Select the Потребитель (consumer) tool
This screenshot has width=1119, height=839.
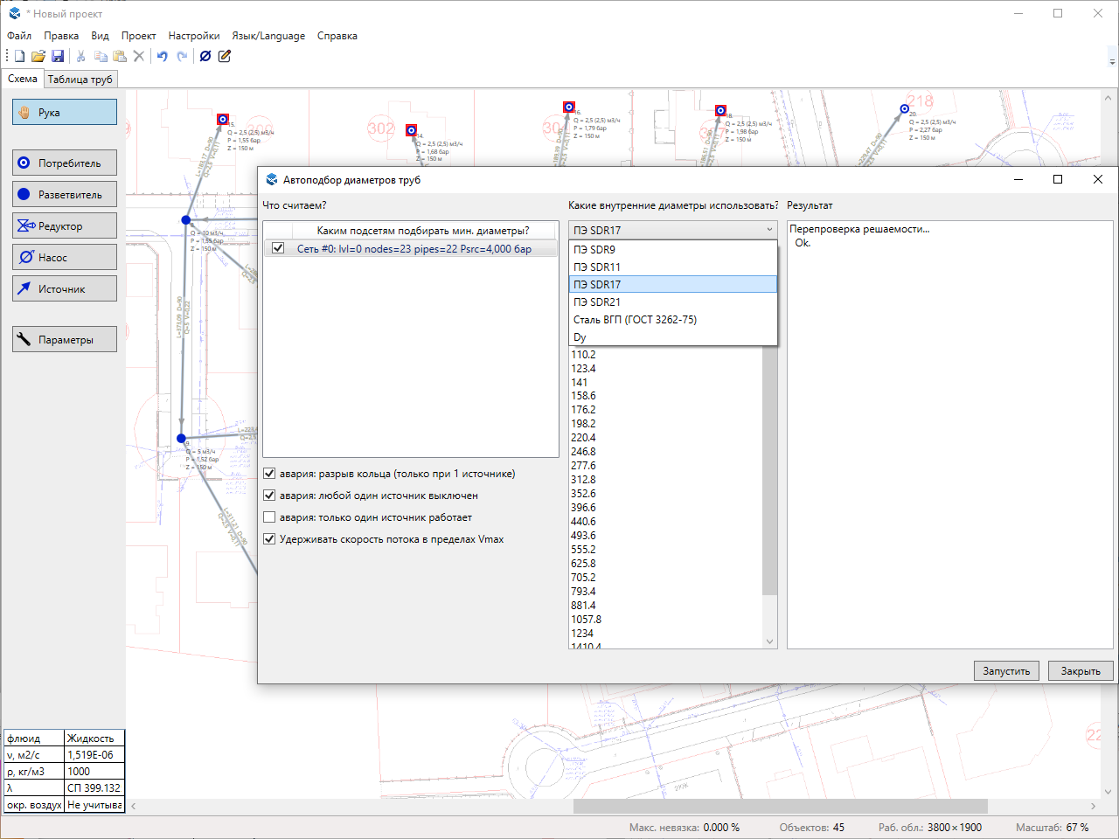[x=65, y=163]
